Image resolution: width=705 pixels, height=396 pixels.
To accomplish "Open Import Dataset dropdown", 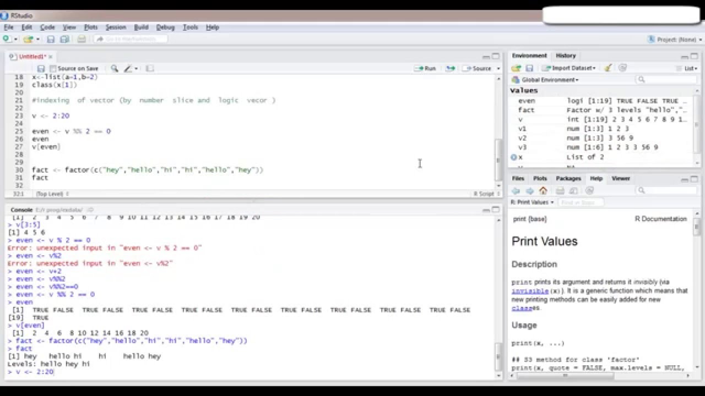I will pyautogui.click(x=568, y=68).
